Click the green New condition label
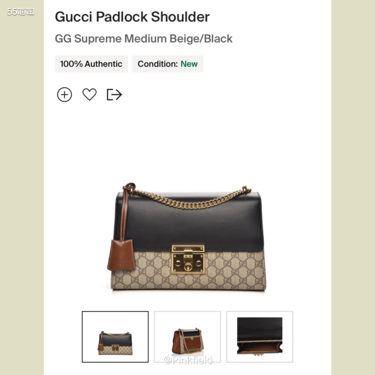The height and width of the screenshot is (375, 375). [189, 64]
